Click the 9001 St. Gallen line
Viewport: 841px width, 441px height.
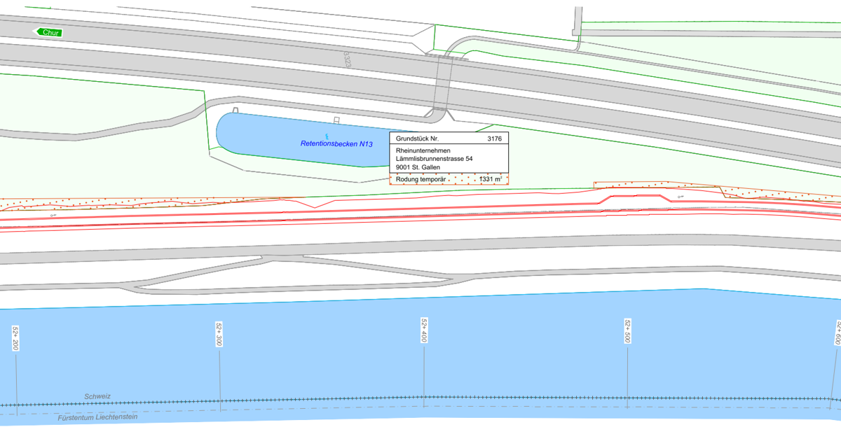[x=419, y=167]
